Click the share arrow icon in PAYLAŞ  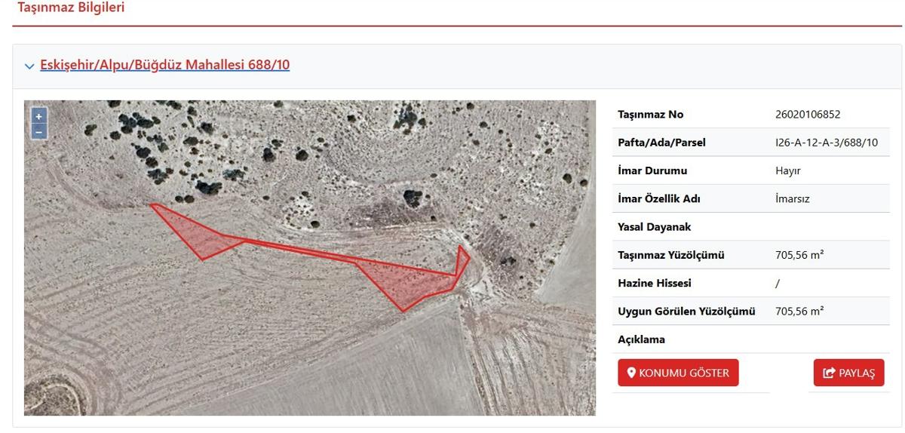830,373
